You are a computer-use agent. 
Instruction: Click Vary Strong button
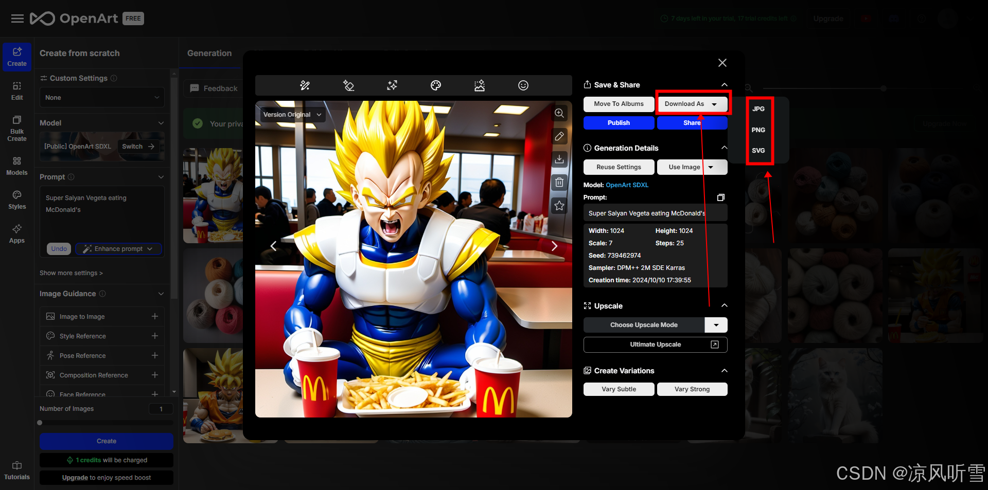[692, 389]
